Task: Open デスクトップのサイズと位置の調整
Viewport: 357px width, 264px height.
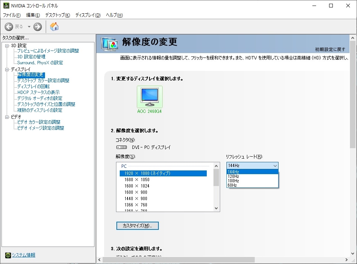Action: coord(46,104)
